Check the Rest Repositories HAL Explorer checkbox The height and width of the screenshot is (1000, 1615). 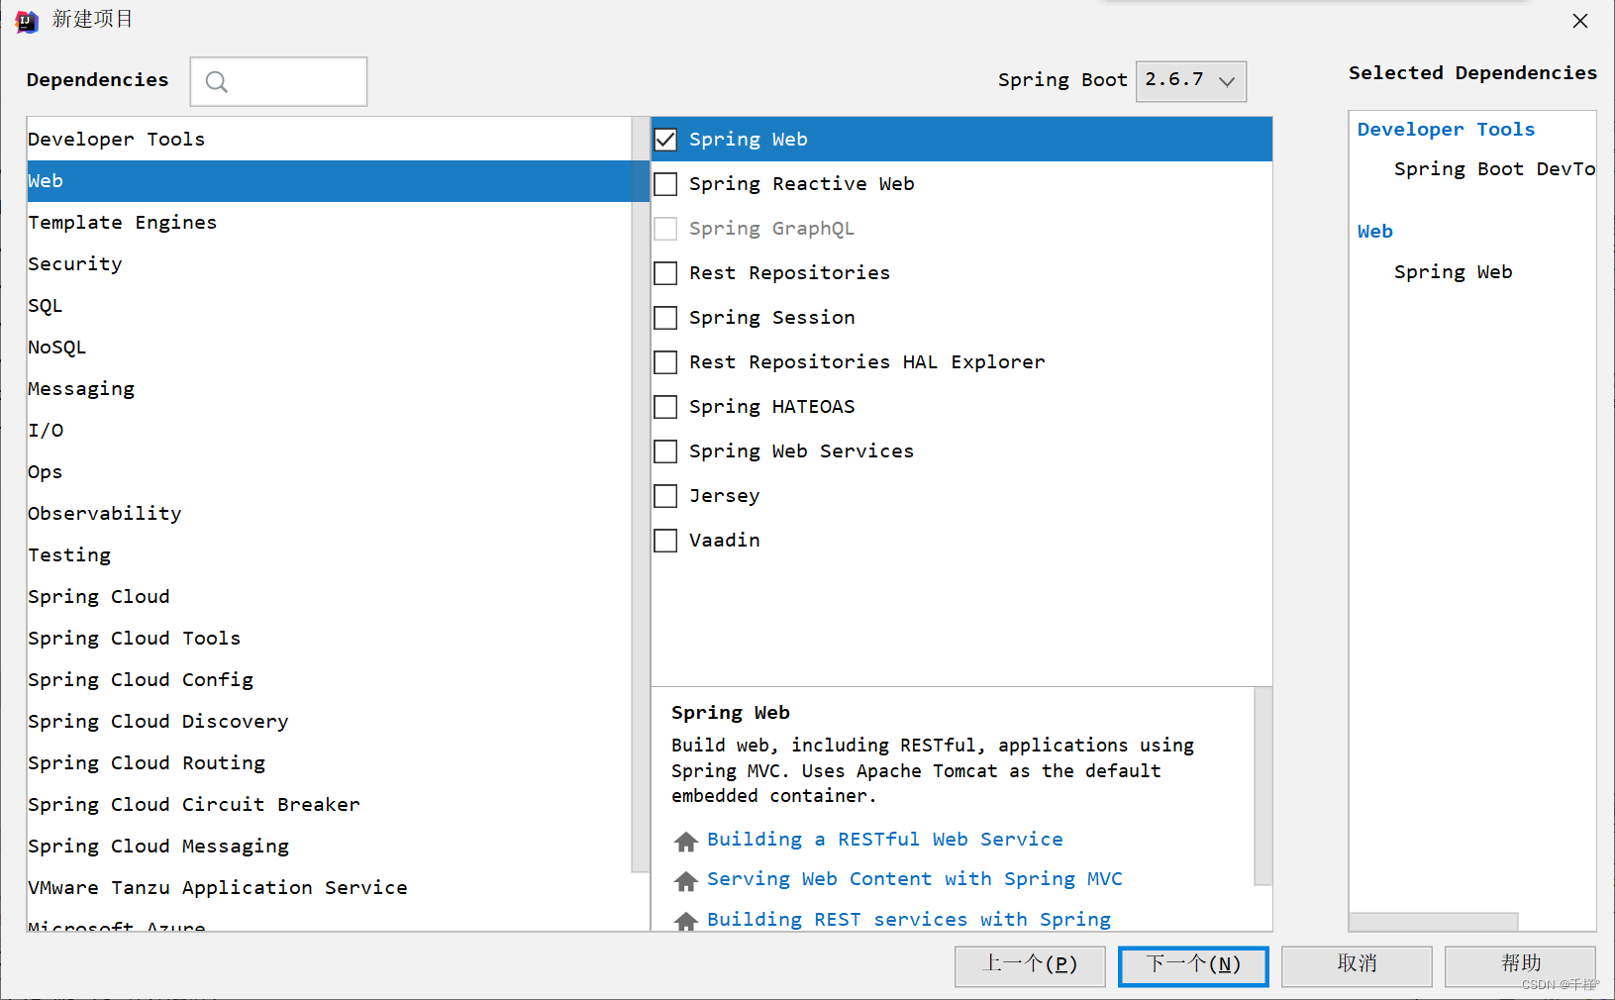[x=666, y=362]
